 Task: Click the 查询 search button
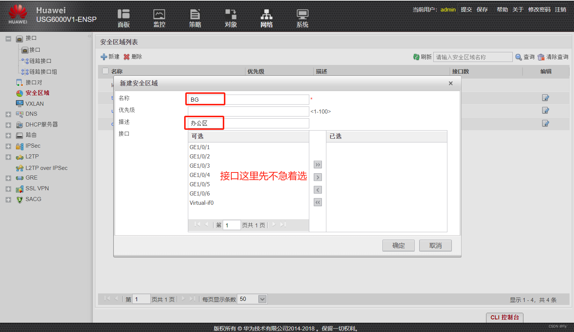[525, 57]
